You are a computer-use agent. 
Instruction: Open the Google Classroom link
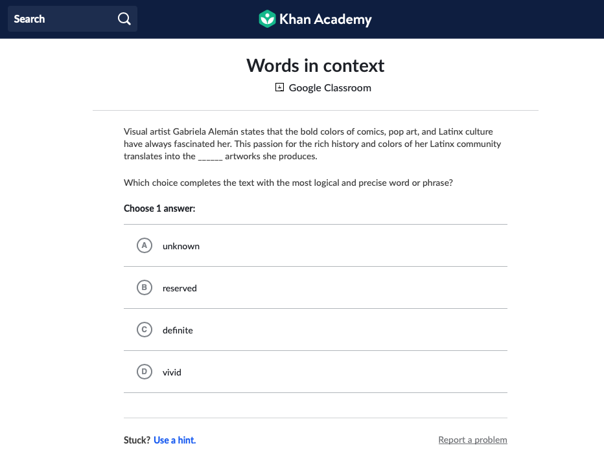coord(330,88)
